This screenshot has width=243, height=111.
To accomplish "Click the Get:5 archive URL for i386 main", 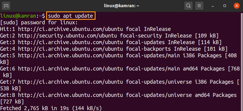I will click(x=70, y=55).
